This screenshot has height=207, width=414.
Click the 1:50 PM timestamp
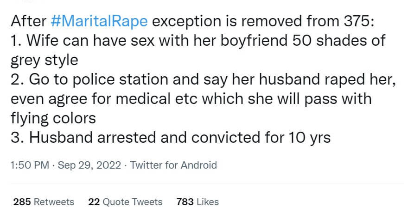point(29,165)
